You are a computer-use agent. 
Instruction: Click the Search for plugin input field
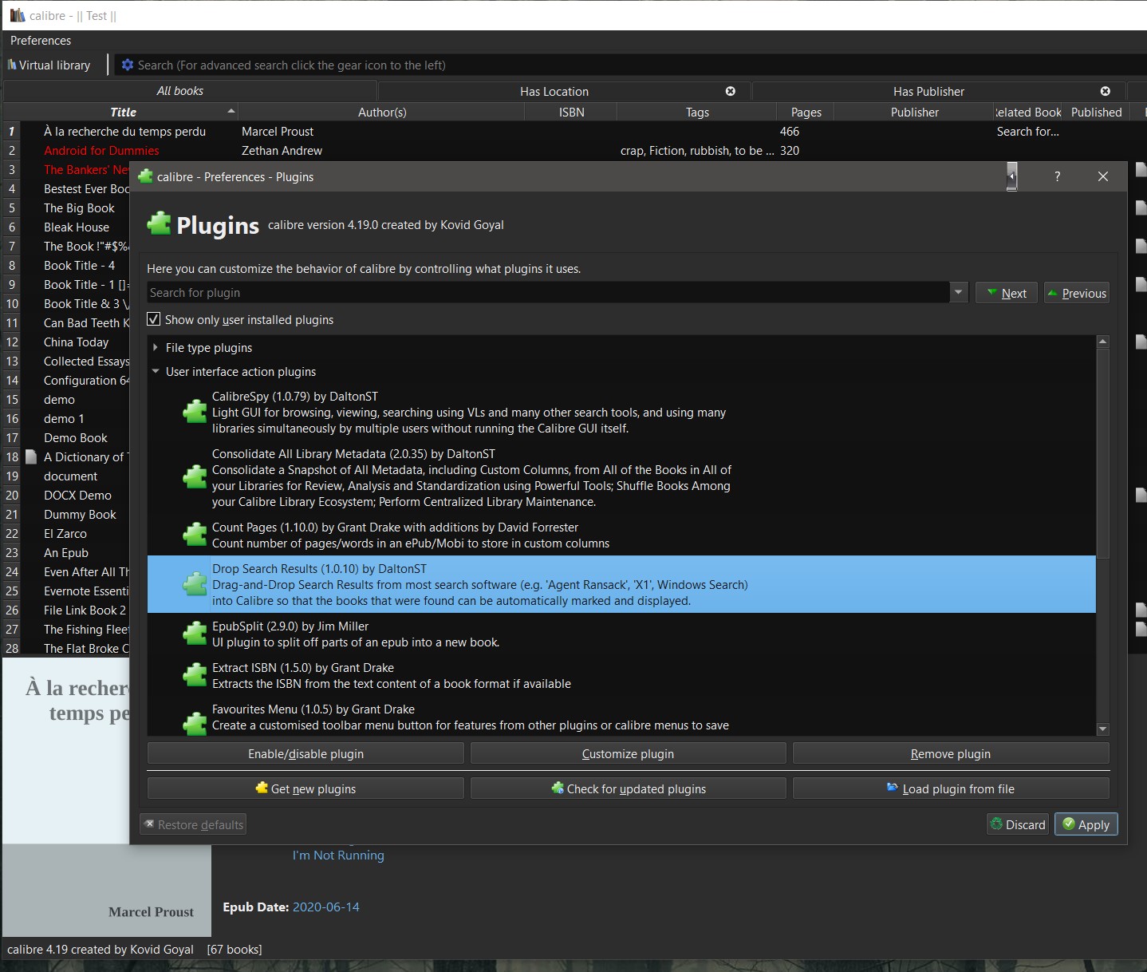[548, 293]
